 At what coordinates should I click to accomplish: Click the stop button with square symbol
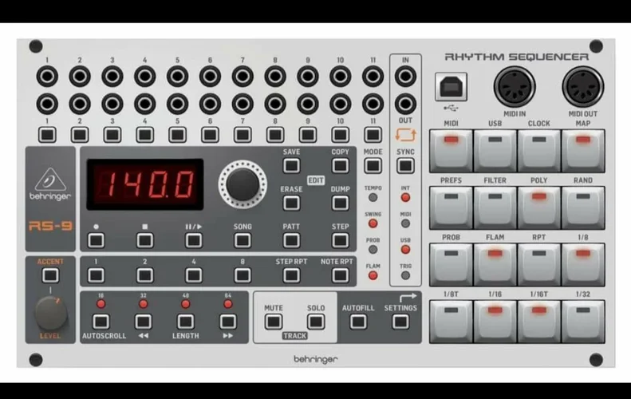145,240
